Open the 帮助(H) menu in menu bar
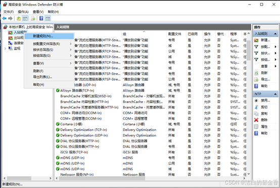Screen dimensions: 280x188 pos(53,12)
